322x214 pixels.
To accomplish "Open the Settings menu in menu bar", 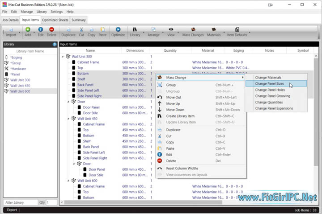I will [56, 12].
